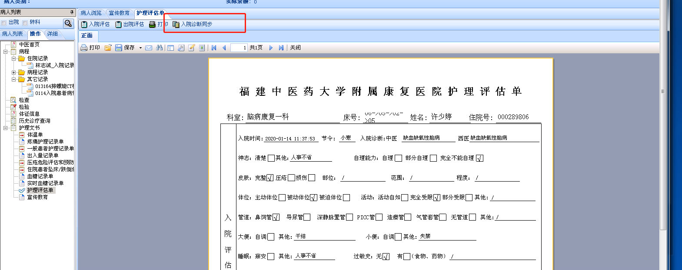Go to previous page arrow
This screenshot has height=270, width=682.
tap(224, 48)
